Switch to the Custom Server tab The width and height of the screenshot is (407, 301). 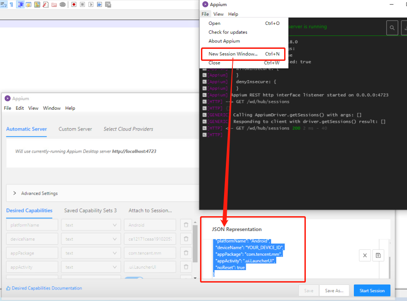(x=75, y=129)
